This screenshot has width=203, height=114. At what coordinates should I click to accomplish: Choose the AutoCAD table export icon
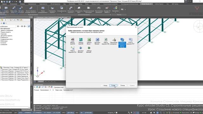(81, 41)
